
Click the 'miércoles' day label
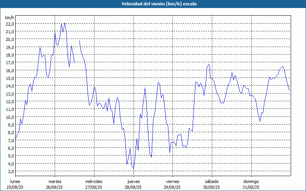94,181
